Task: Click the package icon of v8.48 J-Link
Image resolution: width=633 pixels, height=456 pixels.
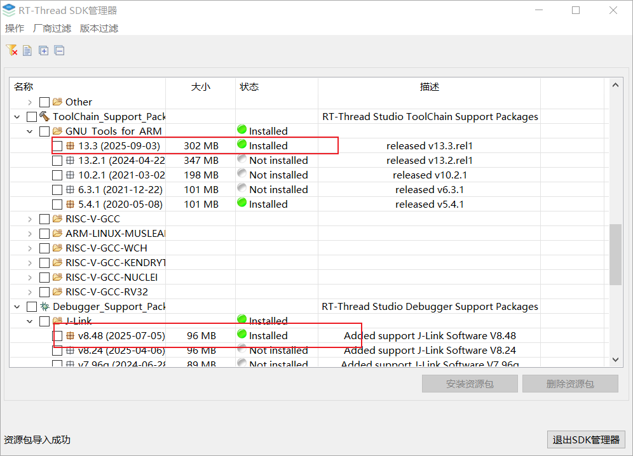Action: pyautogui.click(x=71, y=335)
